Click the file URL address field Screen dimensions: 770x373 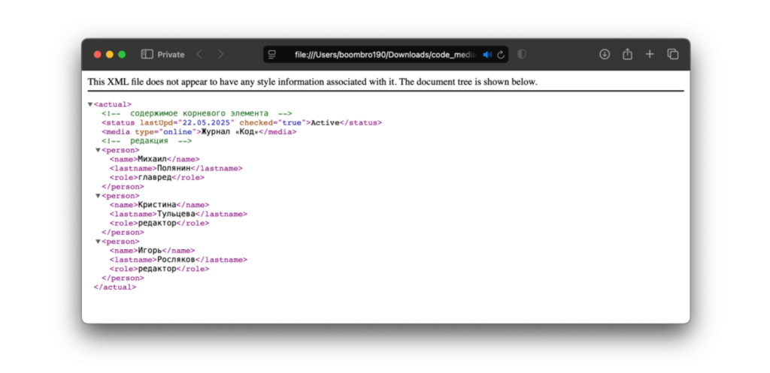(x=383, y=55)
